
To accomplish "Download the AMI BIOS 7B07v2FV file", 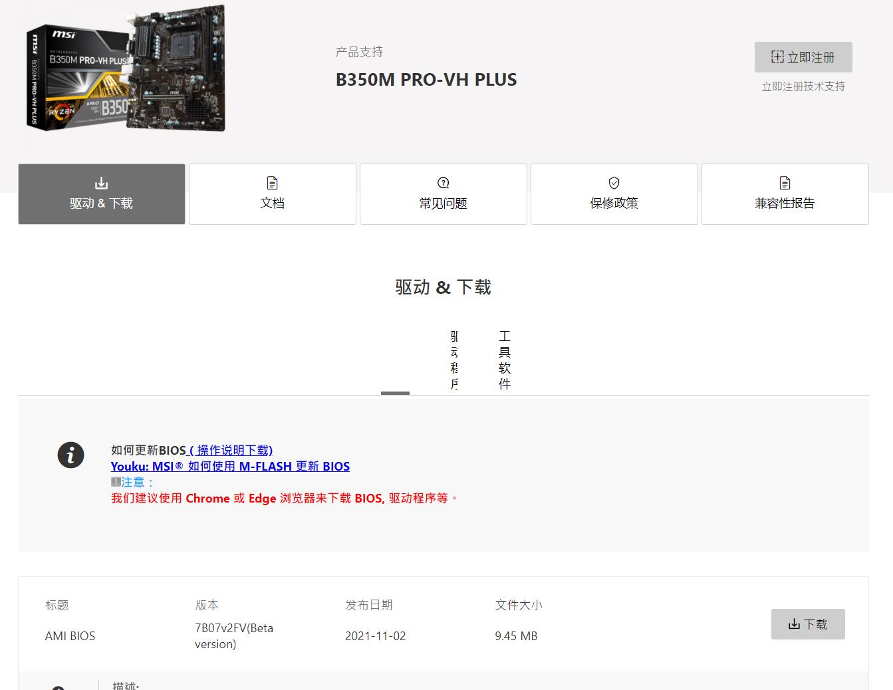I will click(808, 624).
